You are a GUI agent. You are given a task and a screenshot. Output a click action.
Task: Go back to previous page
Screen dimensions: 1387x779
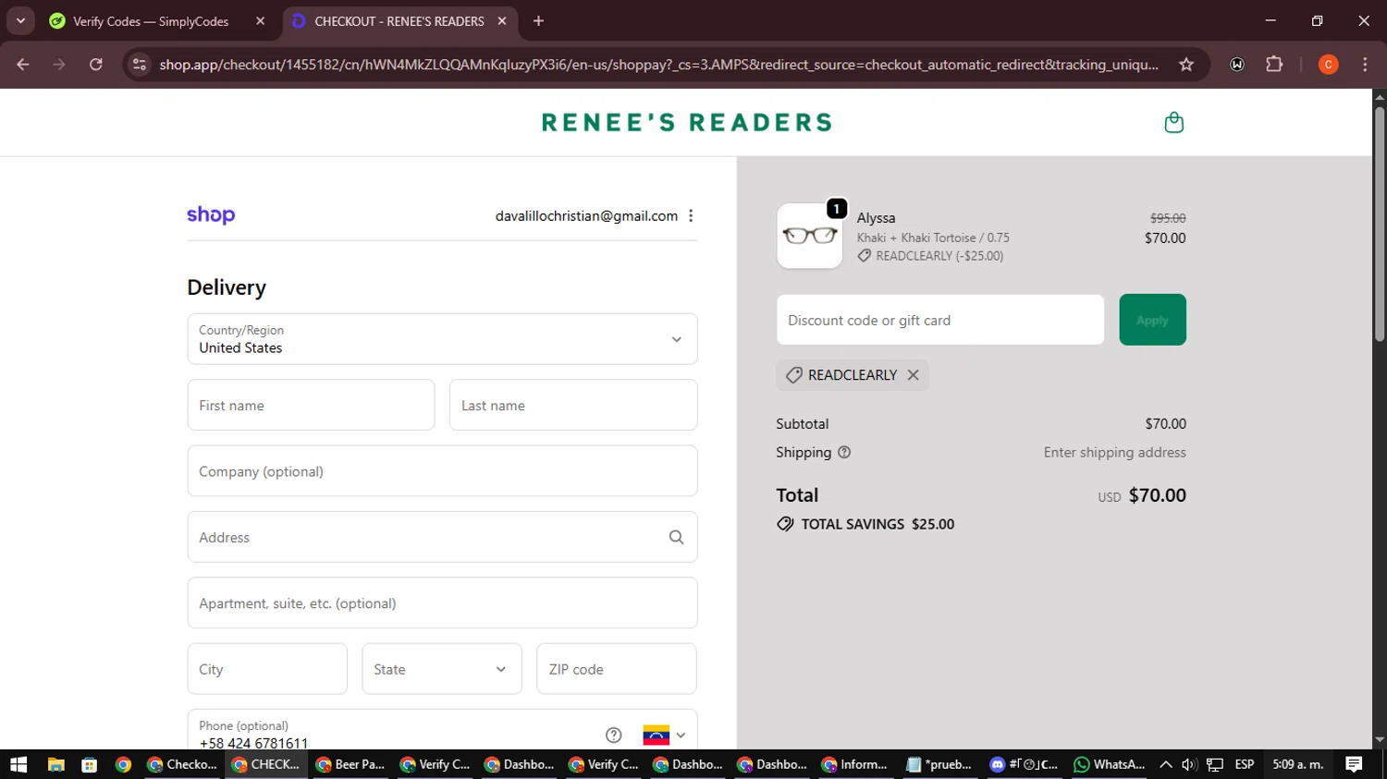click(x=23, y=65)
